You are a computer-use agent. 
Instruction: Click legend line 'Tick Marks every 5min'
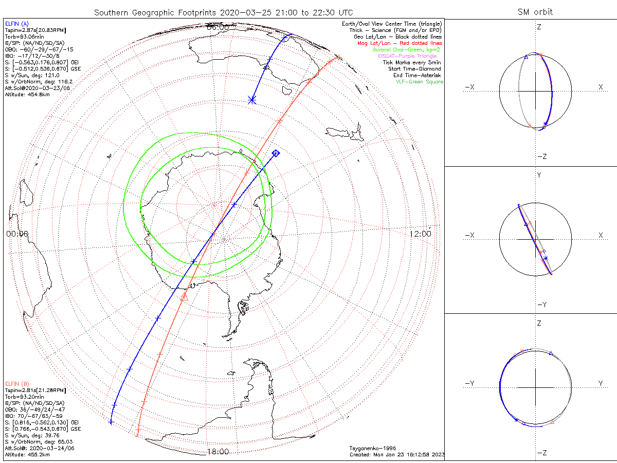pyautogui.click(x=413, y=62)
